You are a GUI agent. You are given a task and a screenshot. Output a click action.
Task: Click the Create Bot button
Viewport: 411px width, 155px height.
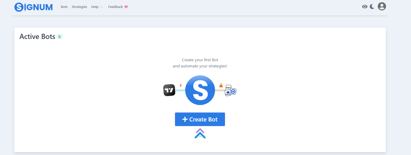pyautogui.click(x=200, y=119)
